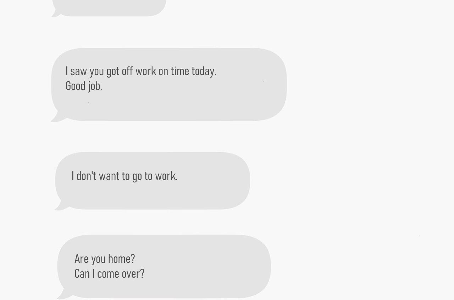The height and width of the screenshot is (300, 454).
Task: Click the "I saw you got off work on time today." text line
Action: click(x=141, y=71)
